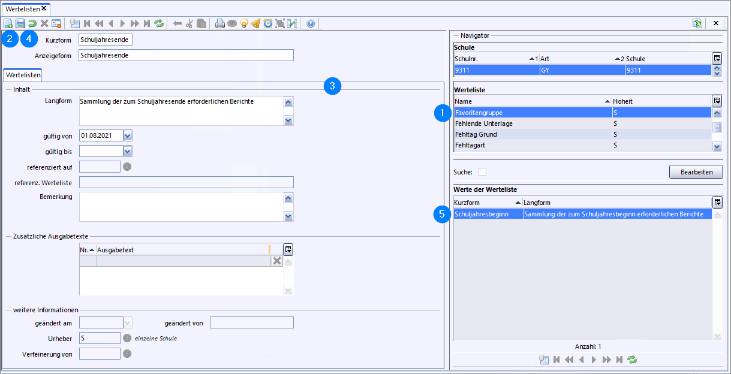Jump to last record in bottom navigator bar
Screen dimensions: 731x374
[x=619, y=360]
